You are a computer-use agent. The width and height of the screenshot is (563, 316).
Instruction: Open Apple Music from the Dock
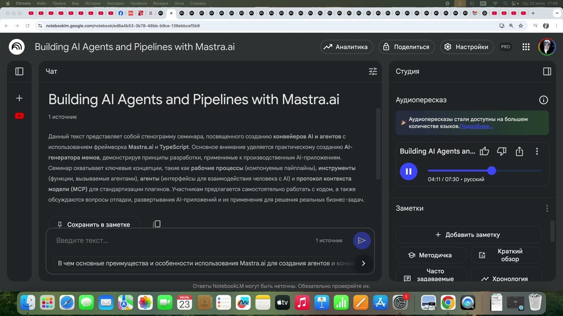[x=302, y=302]
